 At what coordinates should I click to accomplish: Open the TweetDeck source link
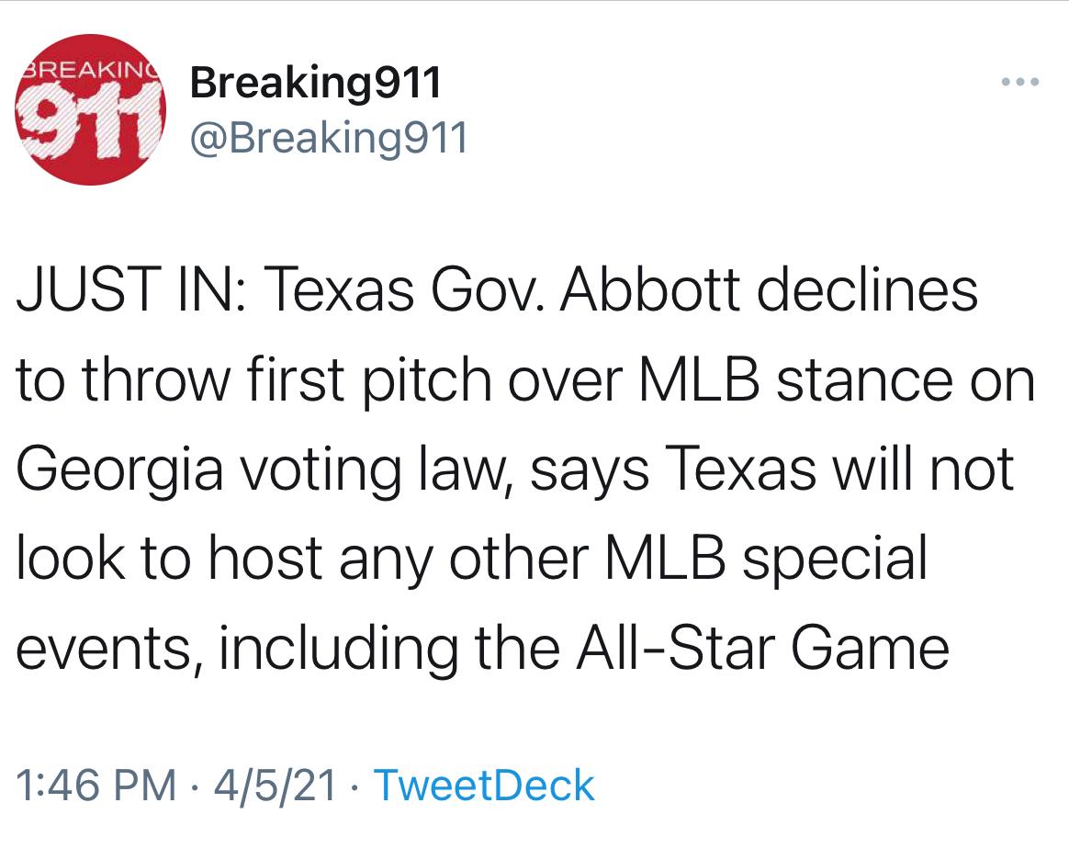click(x=484, y=785)
